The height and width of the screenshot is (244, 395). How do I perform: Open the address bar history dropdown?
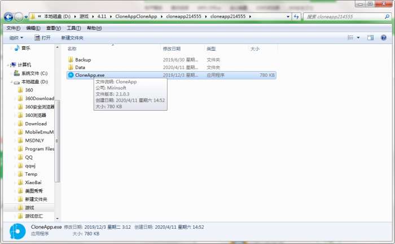288,16
